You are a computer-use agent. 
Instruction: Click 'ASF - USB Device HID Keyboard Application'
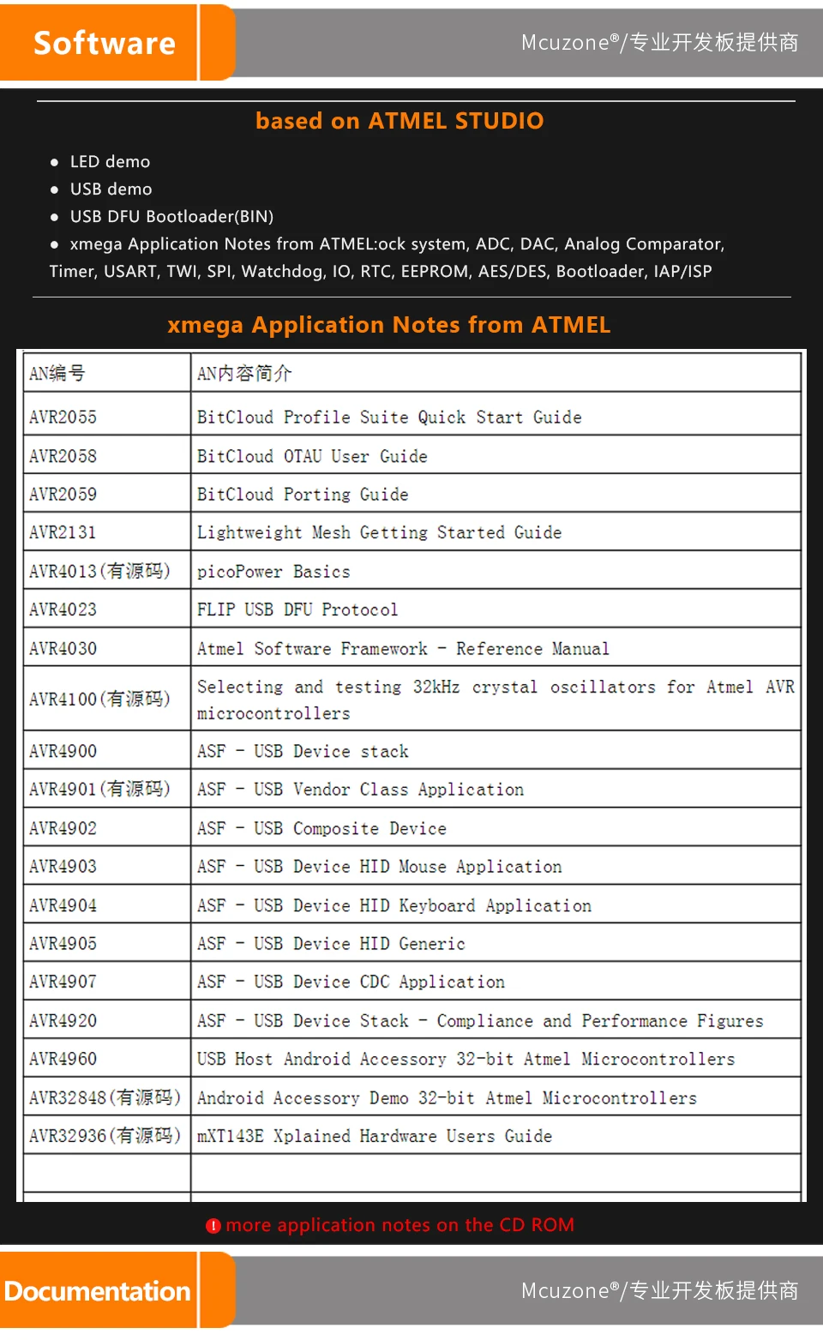[394, 905]
